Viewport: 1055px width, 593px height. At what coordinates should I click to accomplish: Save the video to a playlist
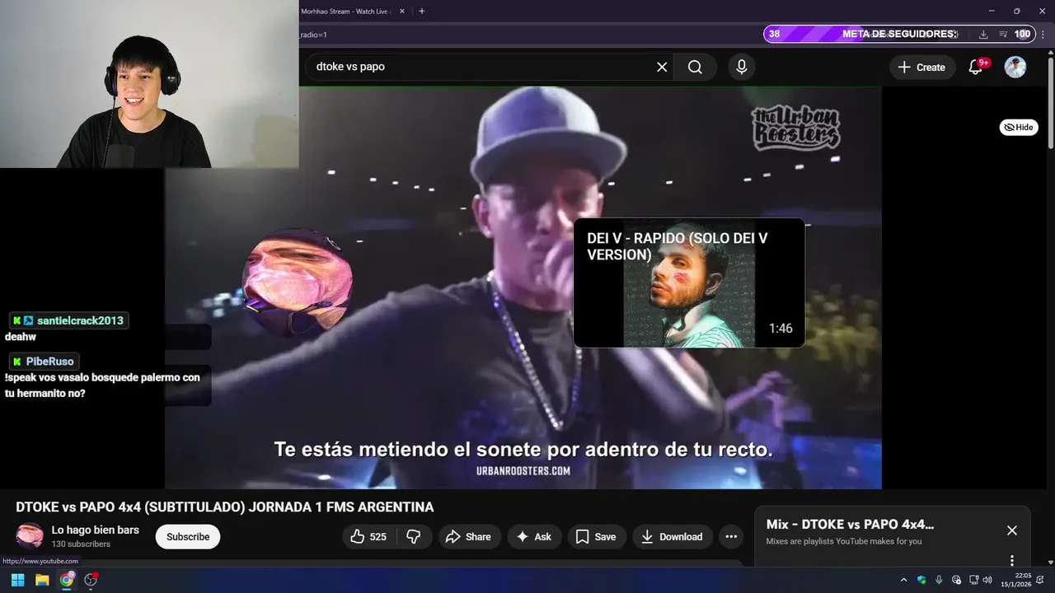click(596, 536)
